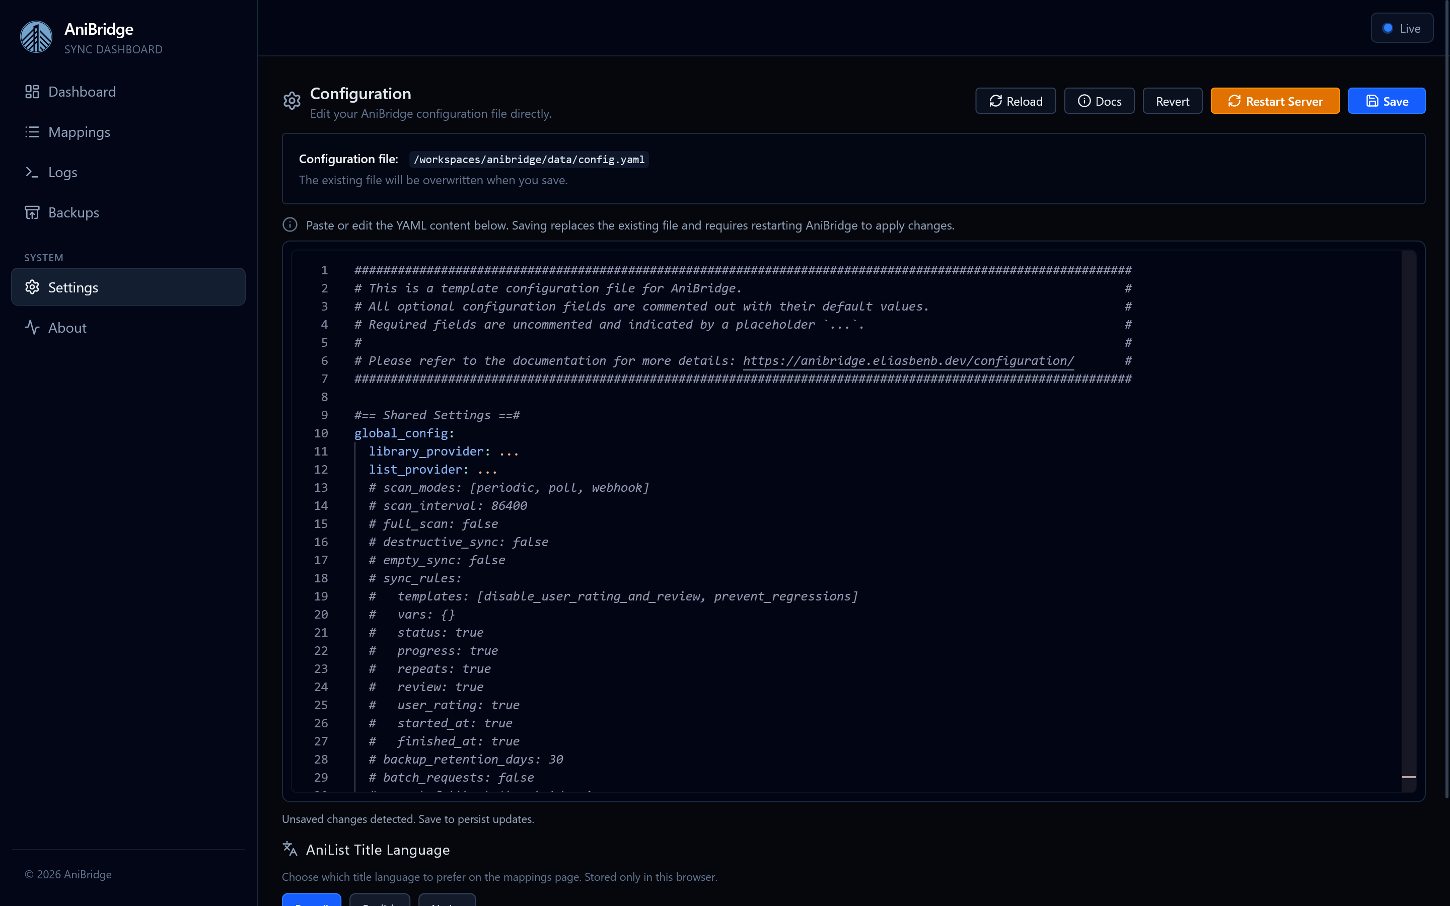Click the Mappings list icon

pos(32,132)
